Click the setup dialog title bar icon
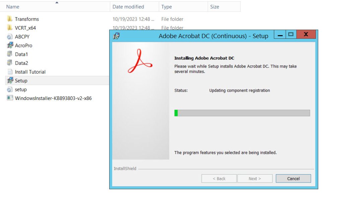This screenshot has width=343, height=213. click(x=116, y=36)
